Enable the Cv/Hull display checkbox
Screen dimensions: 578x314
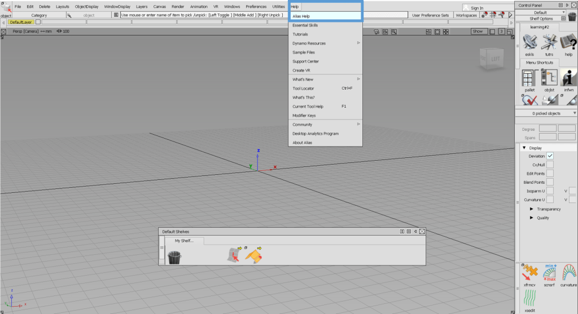point(550,165)
